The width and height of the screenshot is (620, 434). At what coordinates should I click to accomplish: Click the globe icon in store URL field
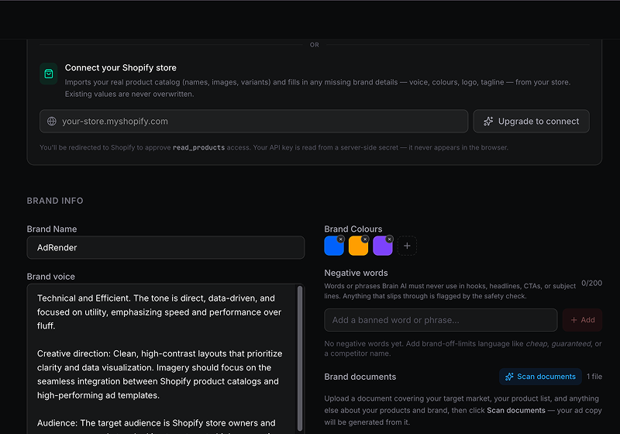click(x=52, y=122)
